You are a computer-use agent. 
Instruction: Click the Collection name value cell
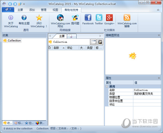point(147,90)
